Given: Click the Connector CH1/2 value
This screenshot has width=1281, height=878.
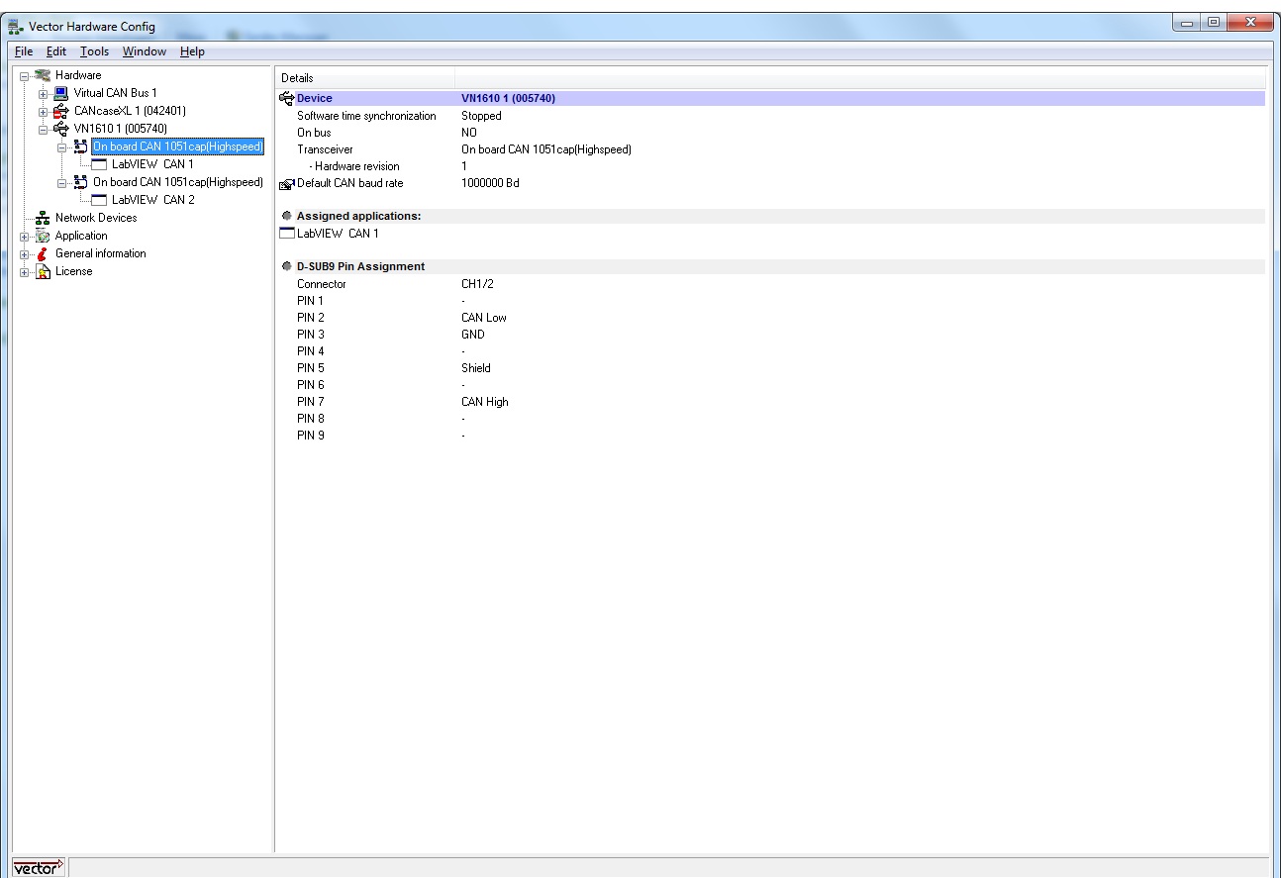Looking at the screenshot, I should pos(478,284).
